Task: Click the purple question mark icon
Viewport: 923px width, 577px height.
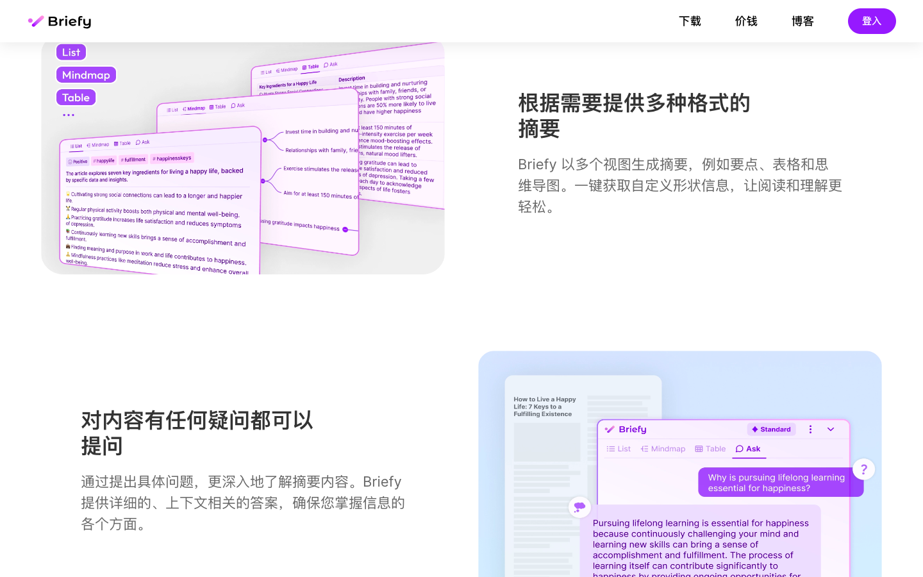Action: click(863, 469)
